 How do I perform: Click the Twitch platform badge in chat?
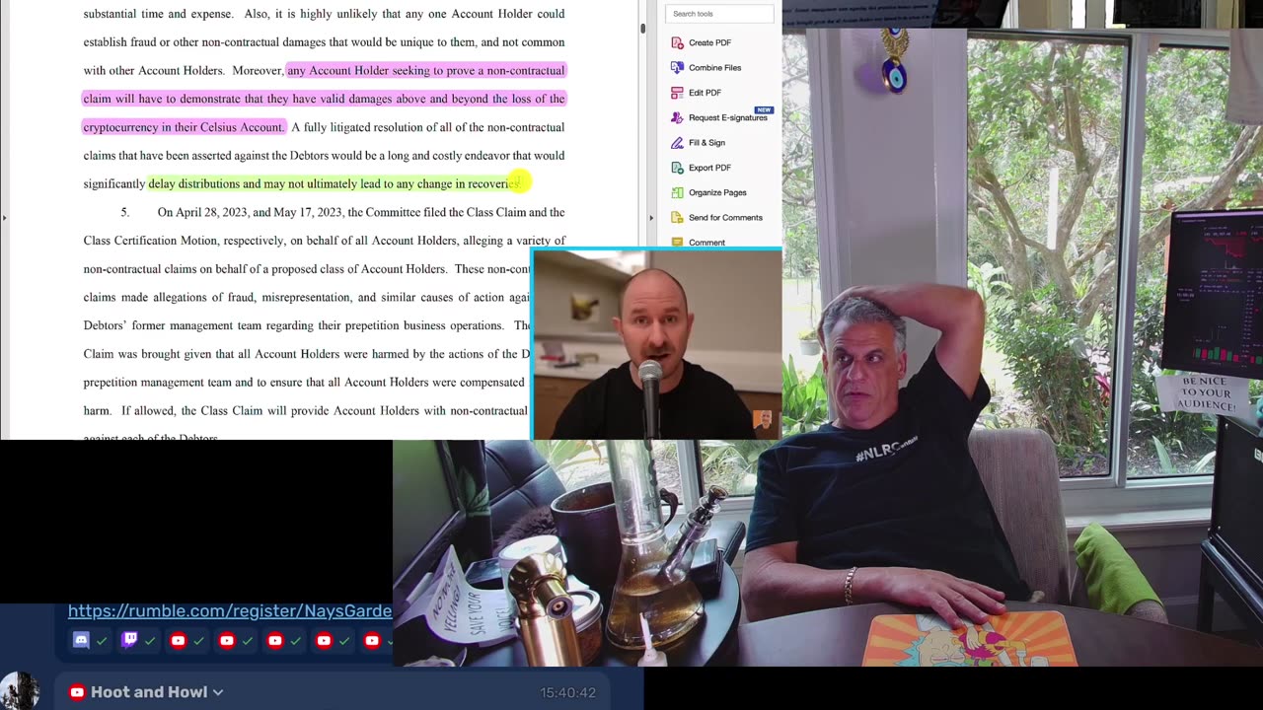pos(129,640)
